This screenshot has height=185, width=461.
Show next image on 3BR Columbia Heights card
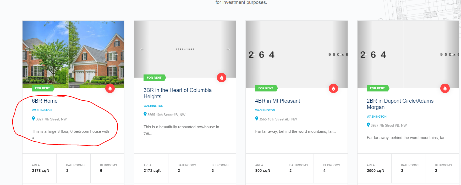228,49
